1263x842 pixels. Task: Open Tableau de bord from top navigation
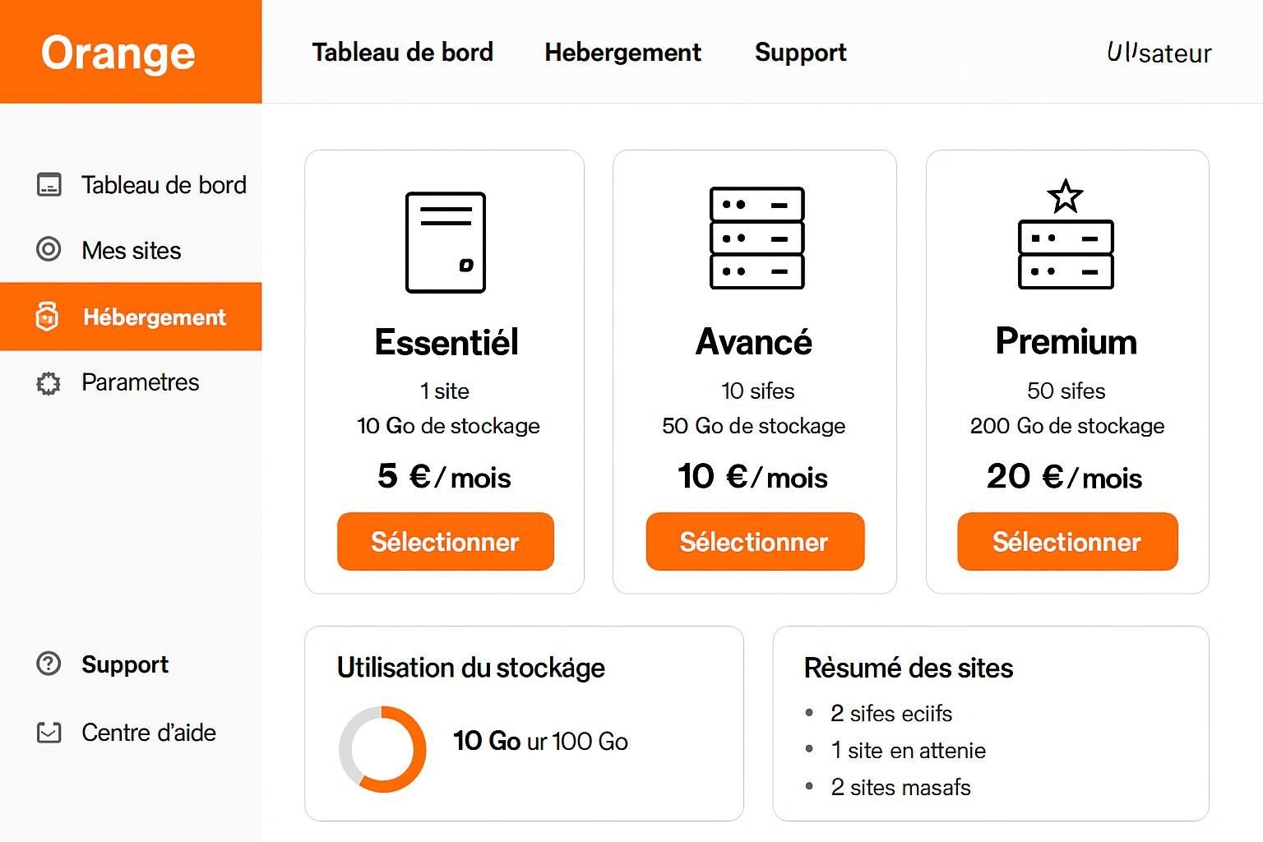pos(402,53)
